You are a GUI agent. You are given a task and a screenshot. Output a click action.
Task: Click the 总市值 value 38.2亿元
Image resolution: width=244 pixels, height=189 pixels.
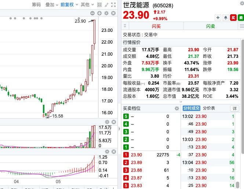[x=190, y=96]
